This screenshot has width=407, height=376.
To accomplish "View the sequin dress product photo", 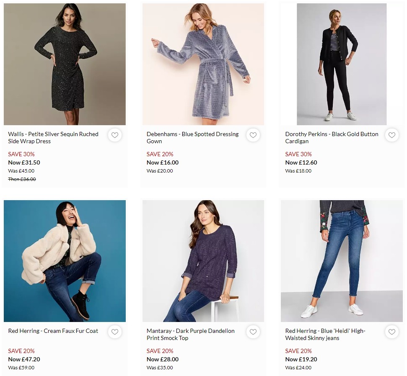I will [65, 64].
